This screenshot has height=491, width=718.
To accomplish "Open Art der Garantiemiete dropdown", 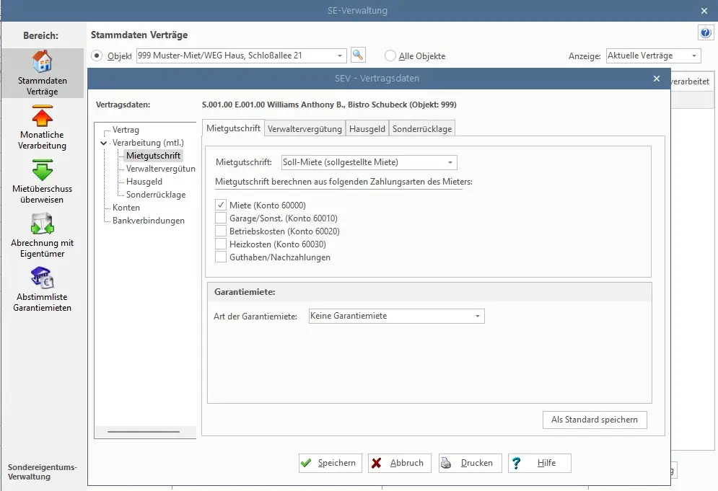I will pyautogui.click(x=478, y=317).
